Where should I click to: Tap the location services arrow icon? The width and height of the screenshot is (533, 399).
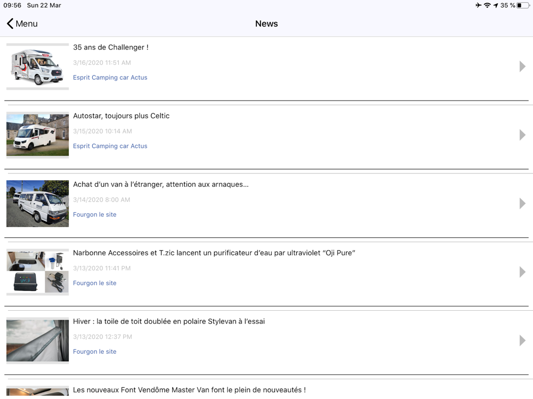click(496, 5)
